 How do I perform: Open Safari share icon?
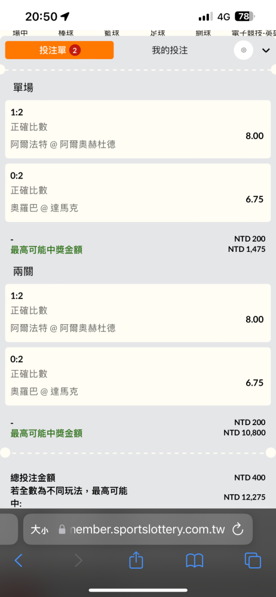pos(136,560)
